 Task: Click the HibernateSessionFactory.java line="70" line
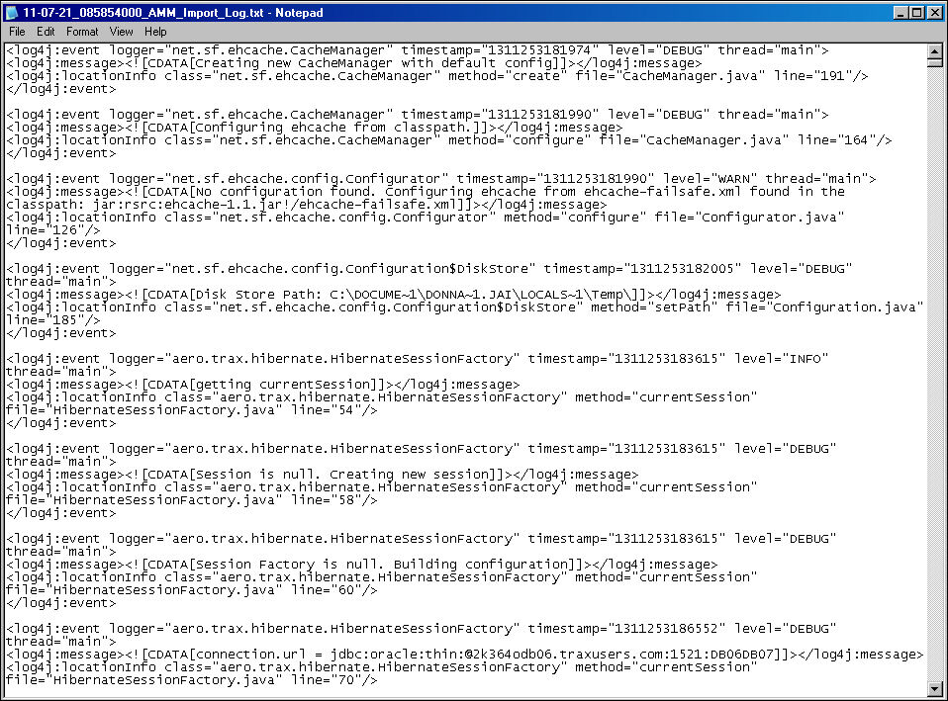192,680
